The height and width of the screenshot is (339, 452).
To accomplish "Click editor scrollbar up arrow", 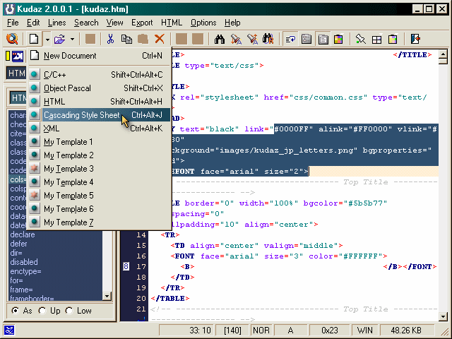I will coord(443,54).
